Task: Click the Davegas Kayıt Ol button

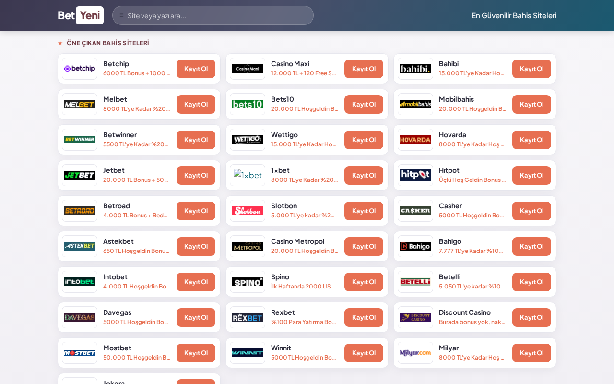Action: pos(196,317)
